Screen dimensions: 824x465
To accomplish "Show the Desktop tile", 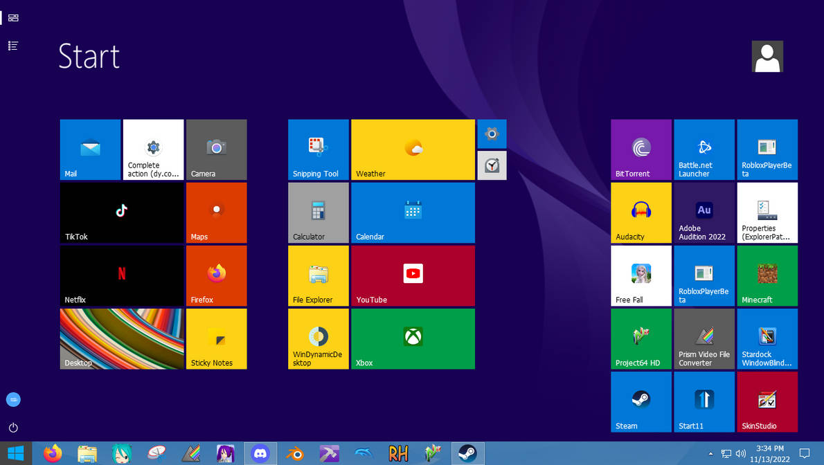I will tap(122, 339).
